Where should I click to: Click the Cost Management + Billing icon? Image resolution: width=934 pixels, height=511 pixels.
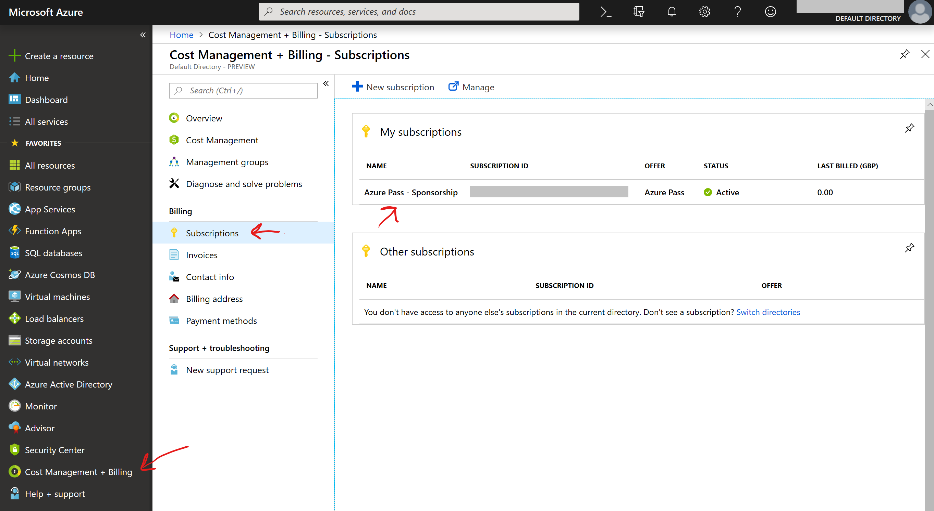(14, 472)
